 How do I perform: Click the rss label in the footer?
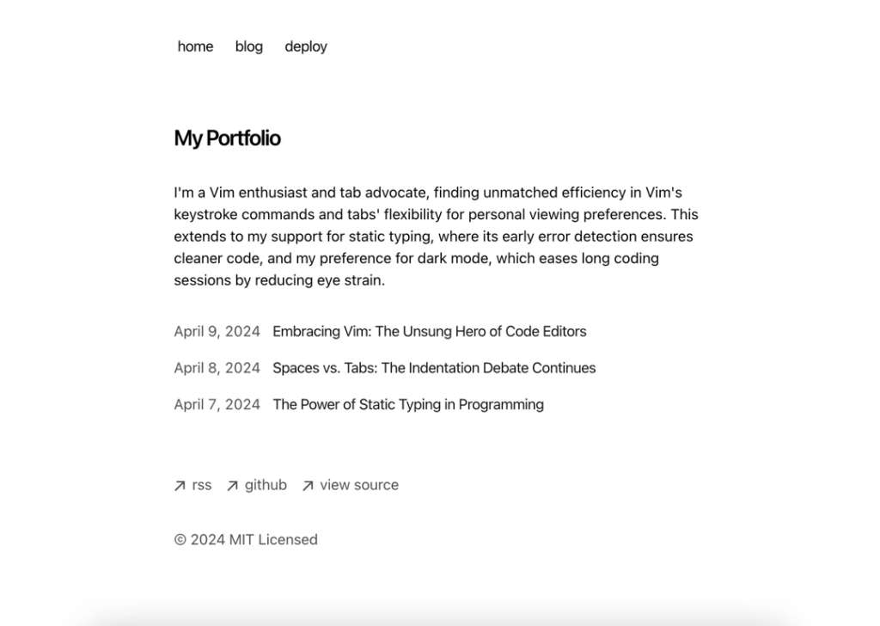tap(200, 485)
